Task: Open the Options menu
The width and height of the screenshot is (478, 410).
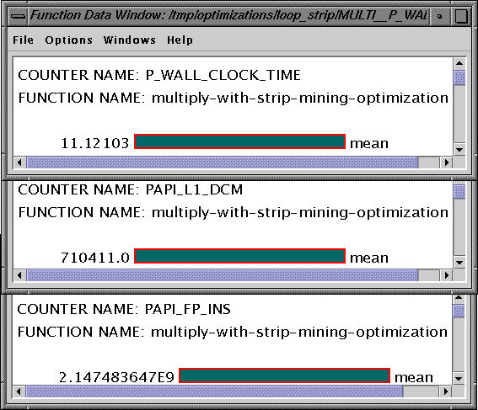Action: 68,40
